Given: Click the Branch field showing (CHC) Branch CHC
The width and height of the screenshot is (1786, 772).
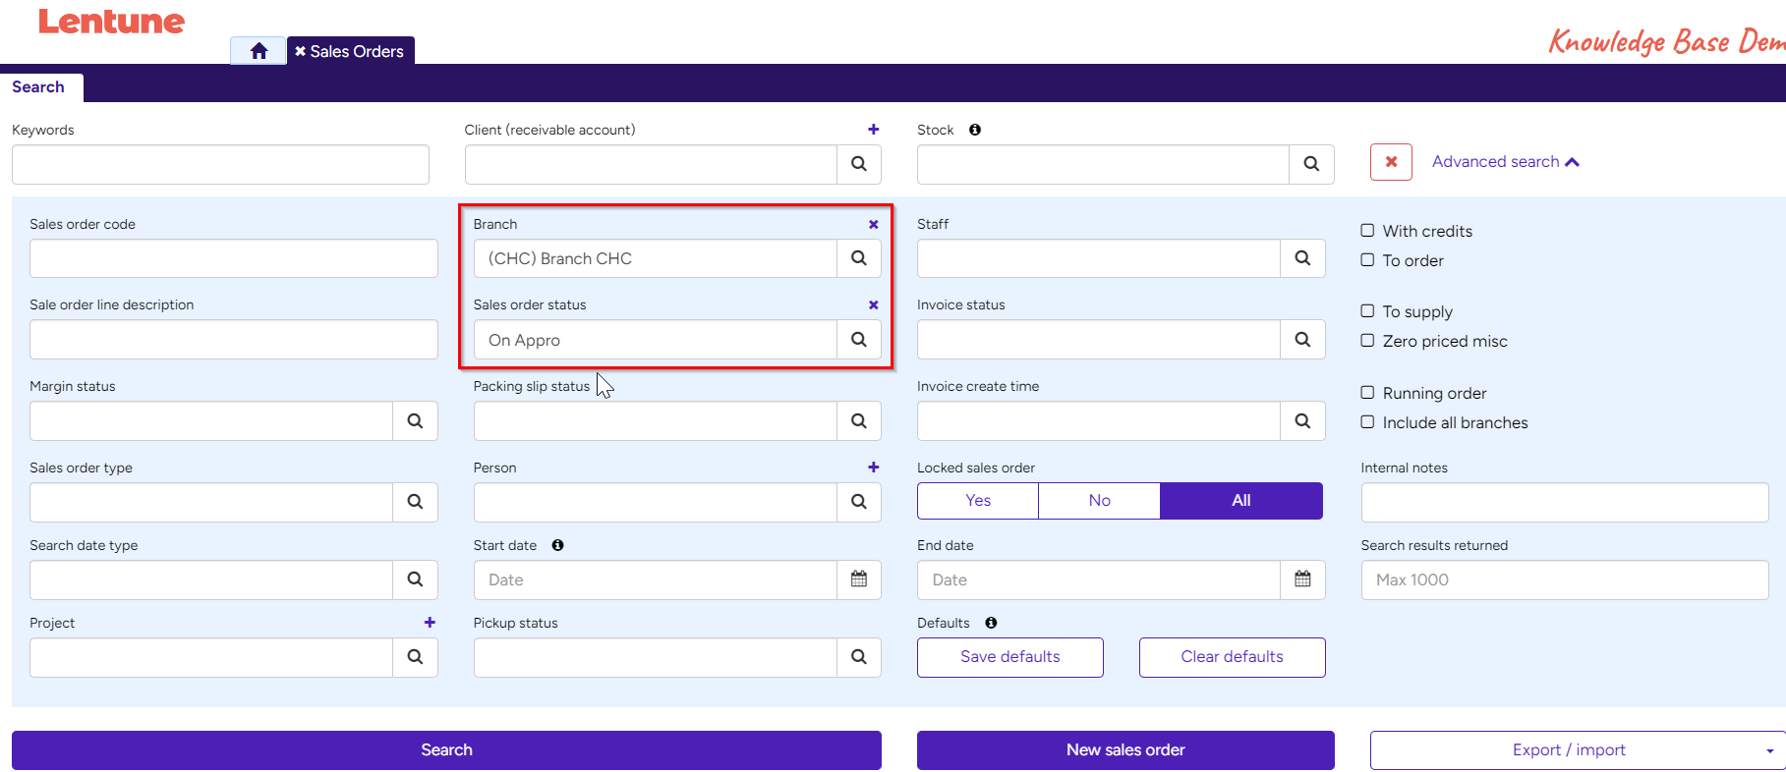Looking at the screenshot, I should click(655, 258).
